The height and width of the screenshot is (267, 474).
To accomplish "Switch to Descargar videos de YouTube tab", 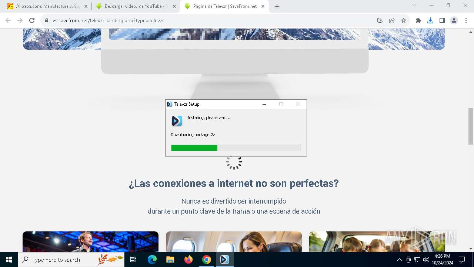I will [136, 6].
